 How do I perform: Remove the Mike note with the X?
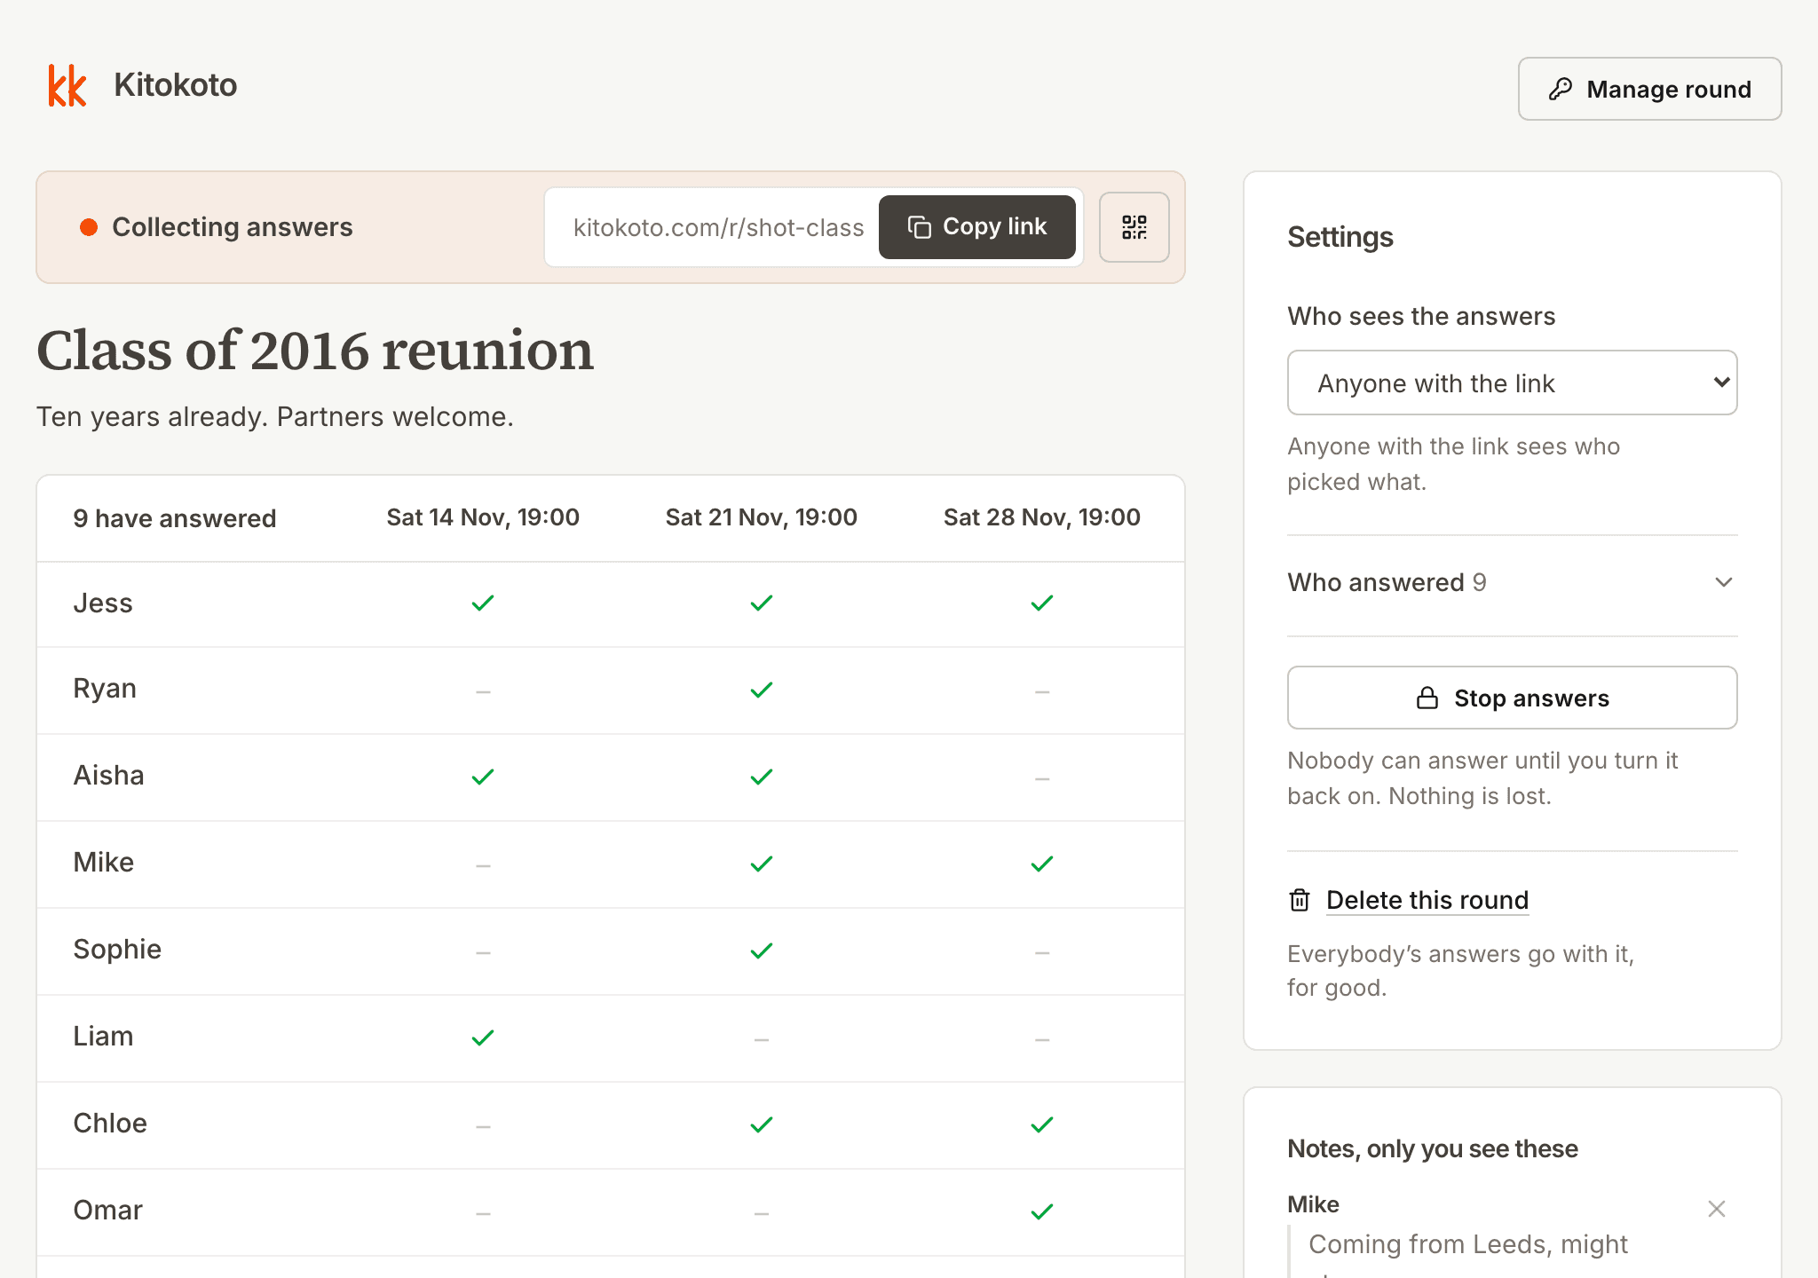(x=1717, y=1209)
